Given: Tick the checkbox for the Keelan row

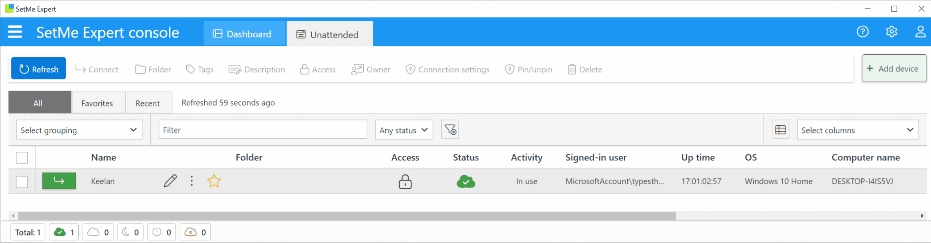Looking at the screenshot, I should point(22,182).
